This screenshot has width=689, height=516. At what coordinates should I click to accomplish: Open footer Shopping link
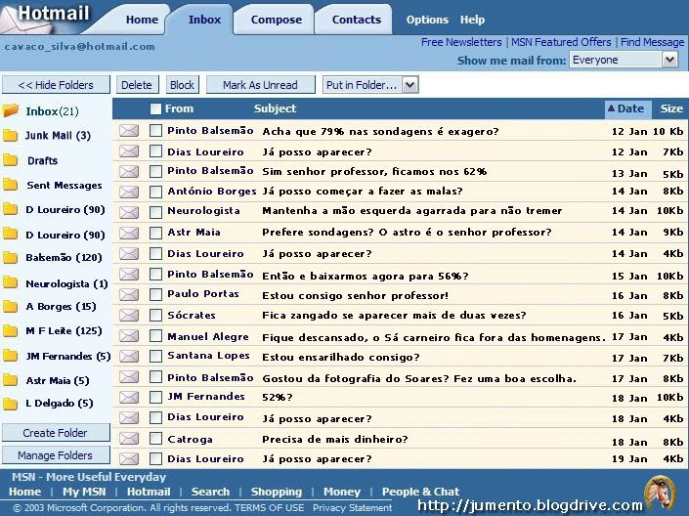pyautogui.click(x=277, y=492)
